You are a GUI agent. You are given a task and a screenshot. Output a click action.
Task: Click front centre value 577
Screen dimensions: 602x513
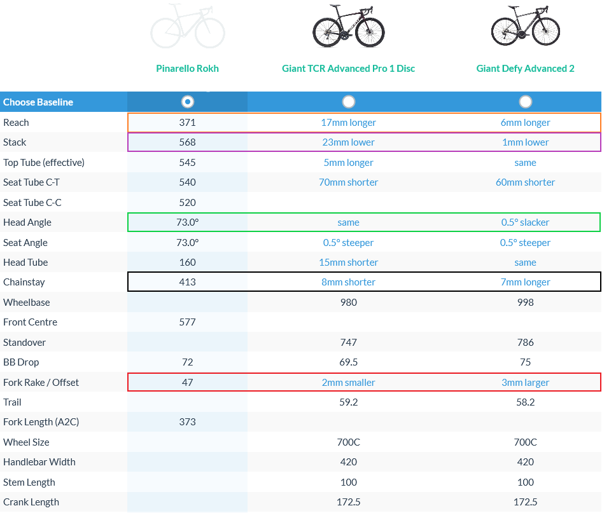[x=187, y=322]
